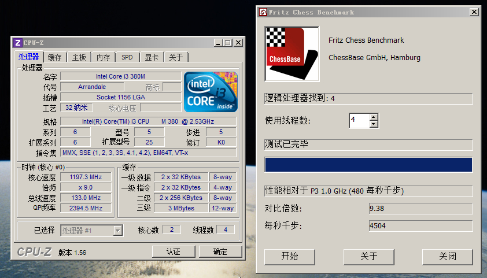Click the L3 cache '3 MBytes' value
The width and height of the screenshot is (487, 278).
[x=181, y=208]
